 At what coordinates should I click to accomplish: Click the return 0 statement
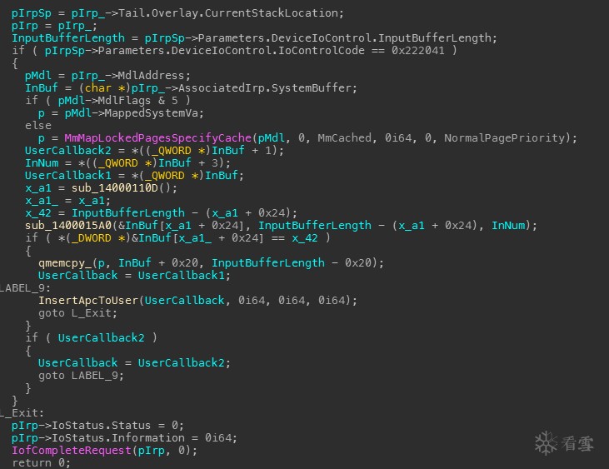(41, 463)
